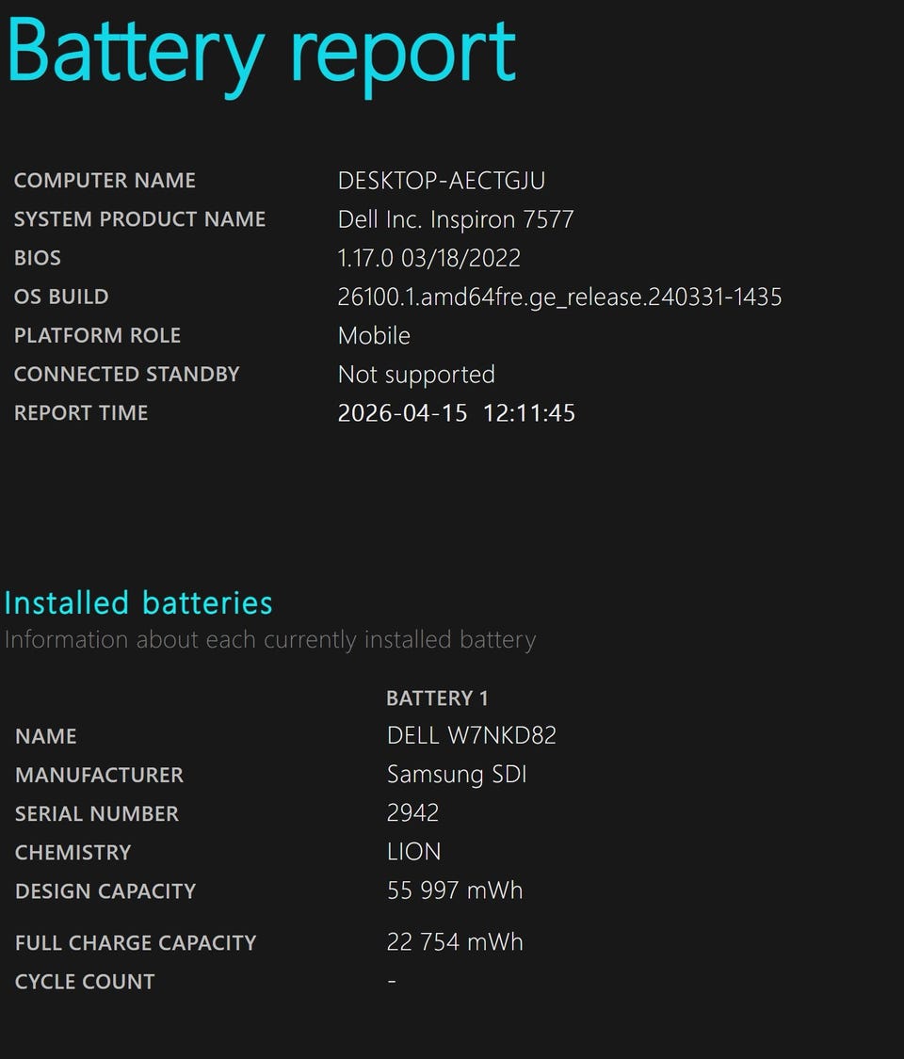Select the Dell Inc. Inspiron 7577 text

pos(455,219)
